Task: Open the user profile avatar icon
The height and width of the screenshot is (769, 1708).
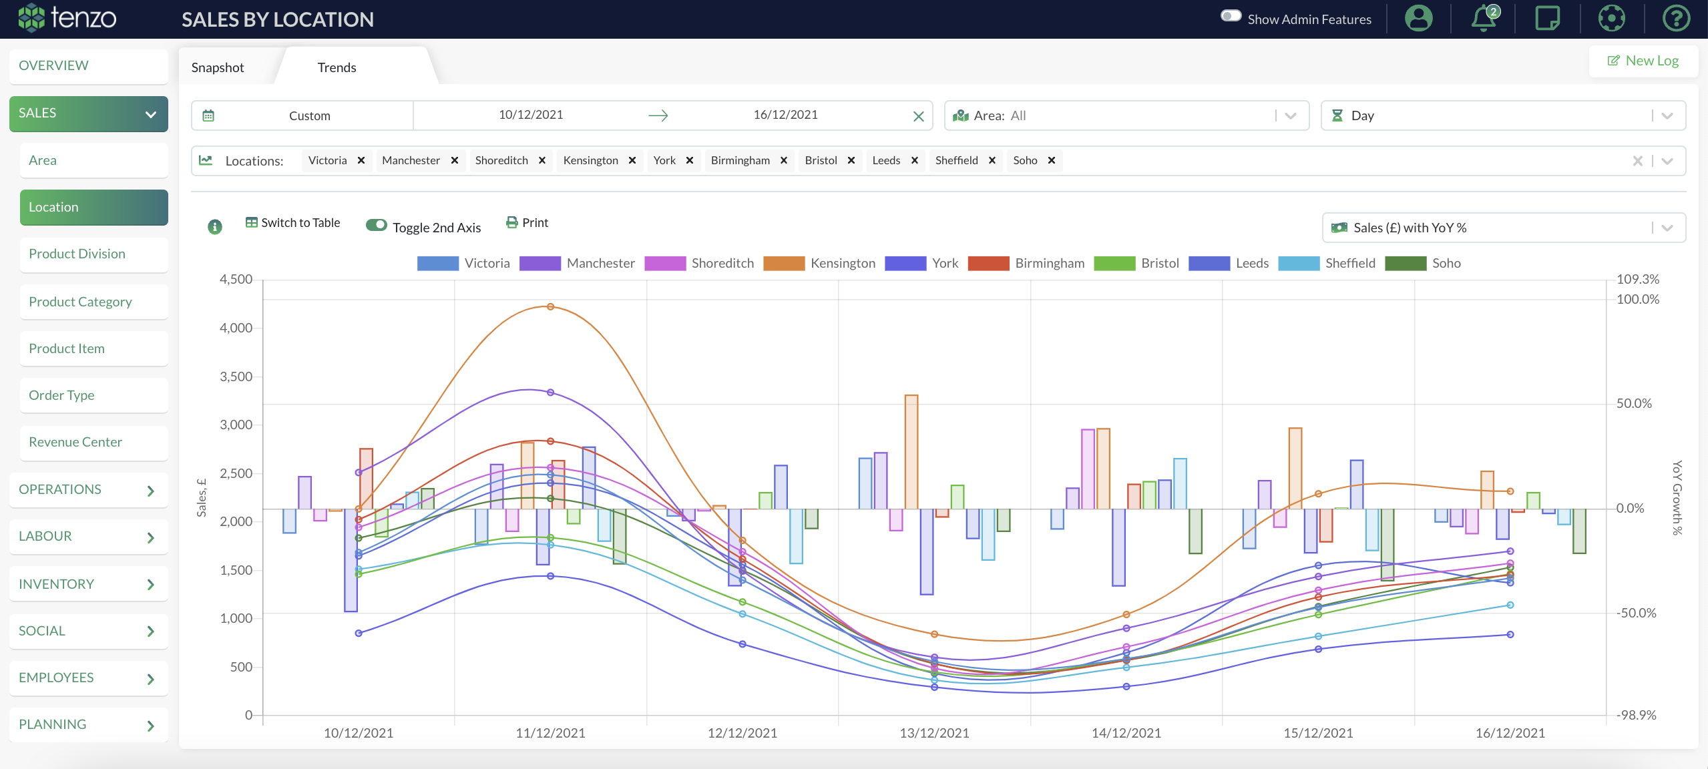Action: click(1418, 19)
